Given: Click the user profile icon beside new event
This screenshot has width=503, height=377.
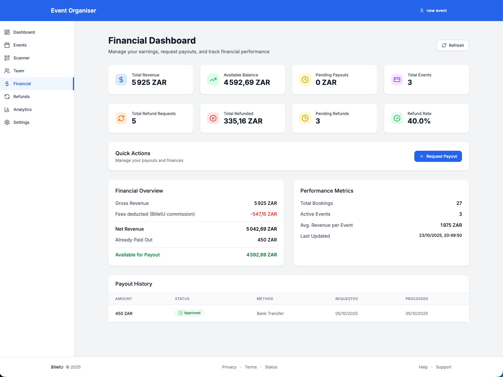Looking at the screenshot, I should pyautogui.click(x=422, y=11).
